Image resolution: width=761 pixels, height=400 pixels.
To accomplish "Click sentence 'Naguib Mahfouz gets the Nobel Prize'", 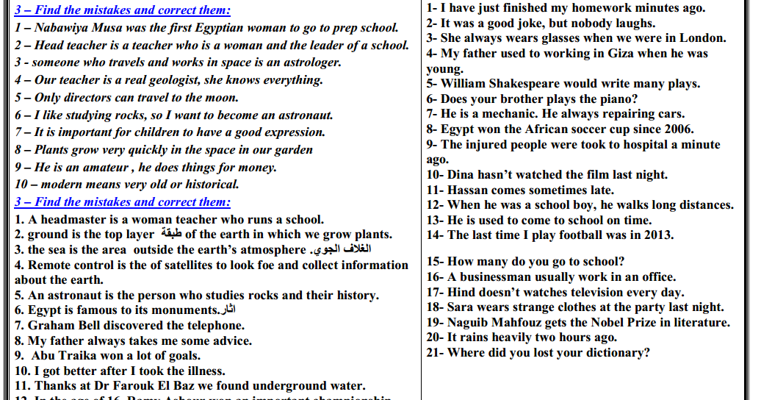I will (578, 323).
